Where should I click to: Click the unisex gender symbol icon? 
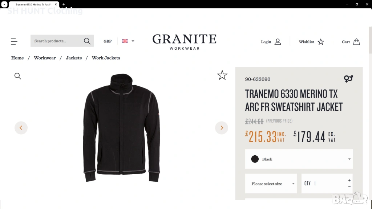348,79
